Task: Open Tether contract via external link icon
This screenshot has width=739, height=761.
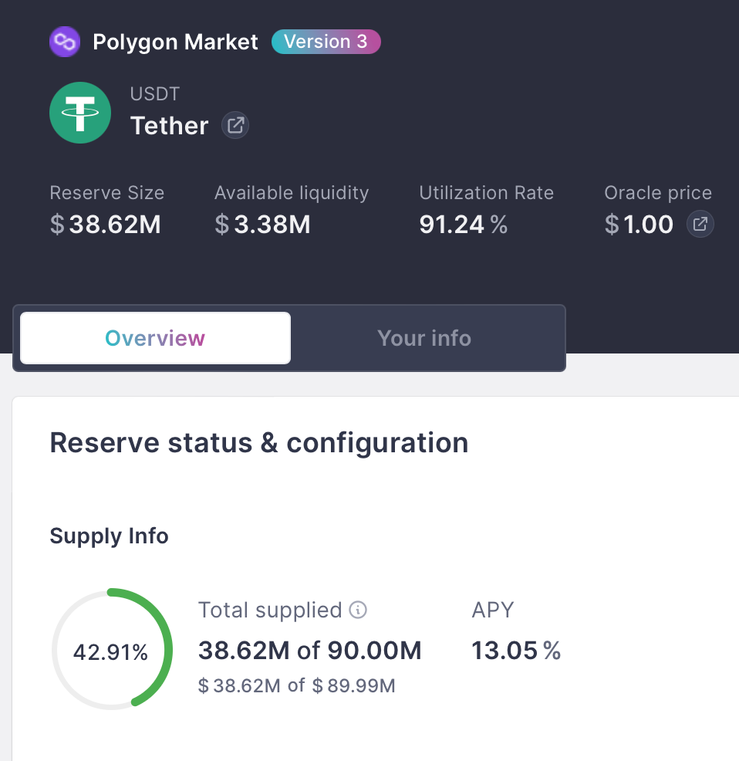Action: (x=235, y=125)
